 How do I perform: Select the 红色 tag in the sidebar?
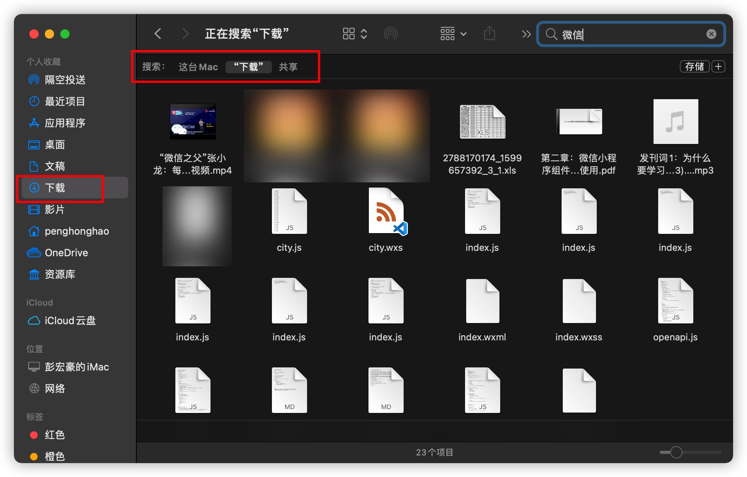click(54, 435)
